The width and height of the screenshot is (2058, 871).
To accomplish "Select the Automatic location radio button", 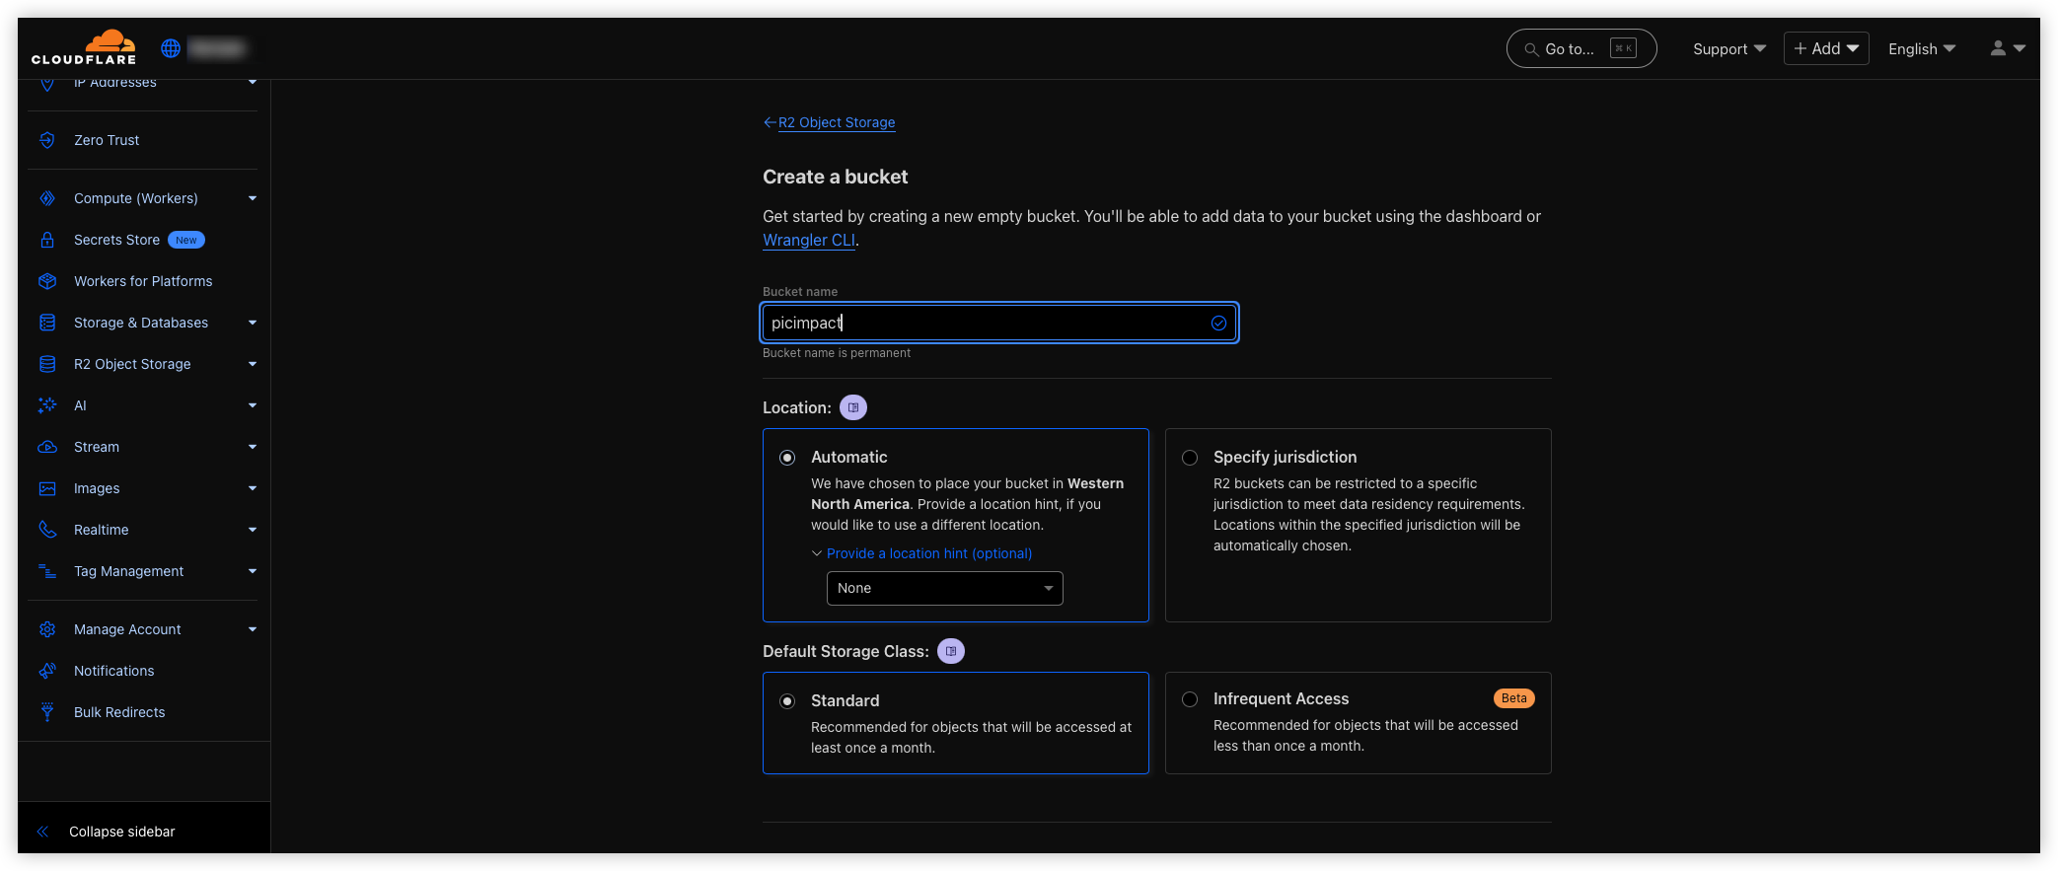I will (787, 458).
